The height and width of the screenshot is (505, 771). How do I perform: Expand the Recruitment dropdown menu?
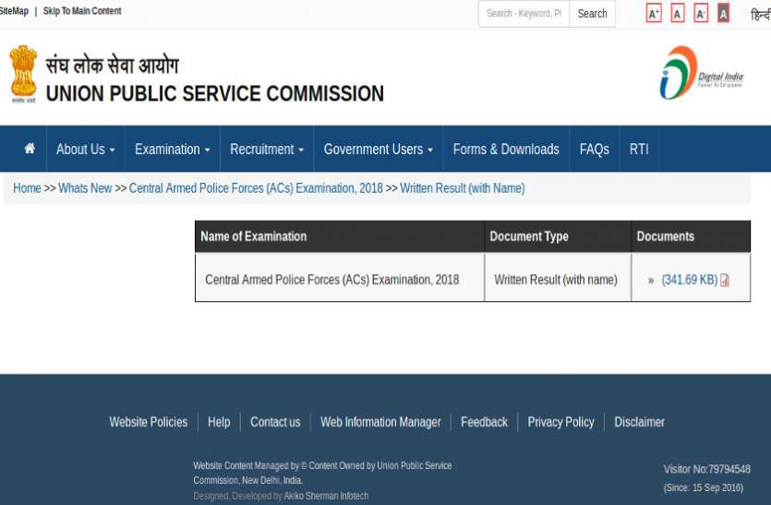tap(267, 149)
